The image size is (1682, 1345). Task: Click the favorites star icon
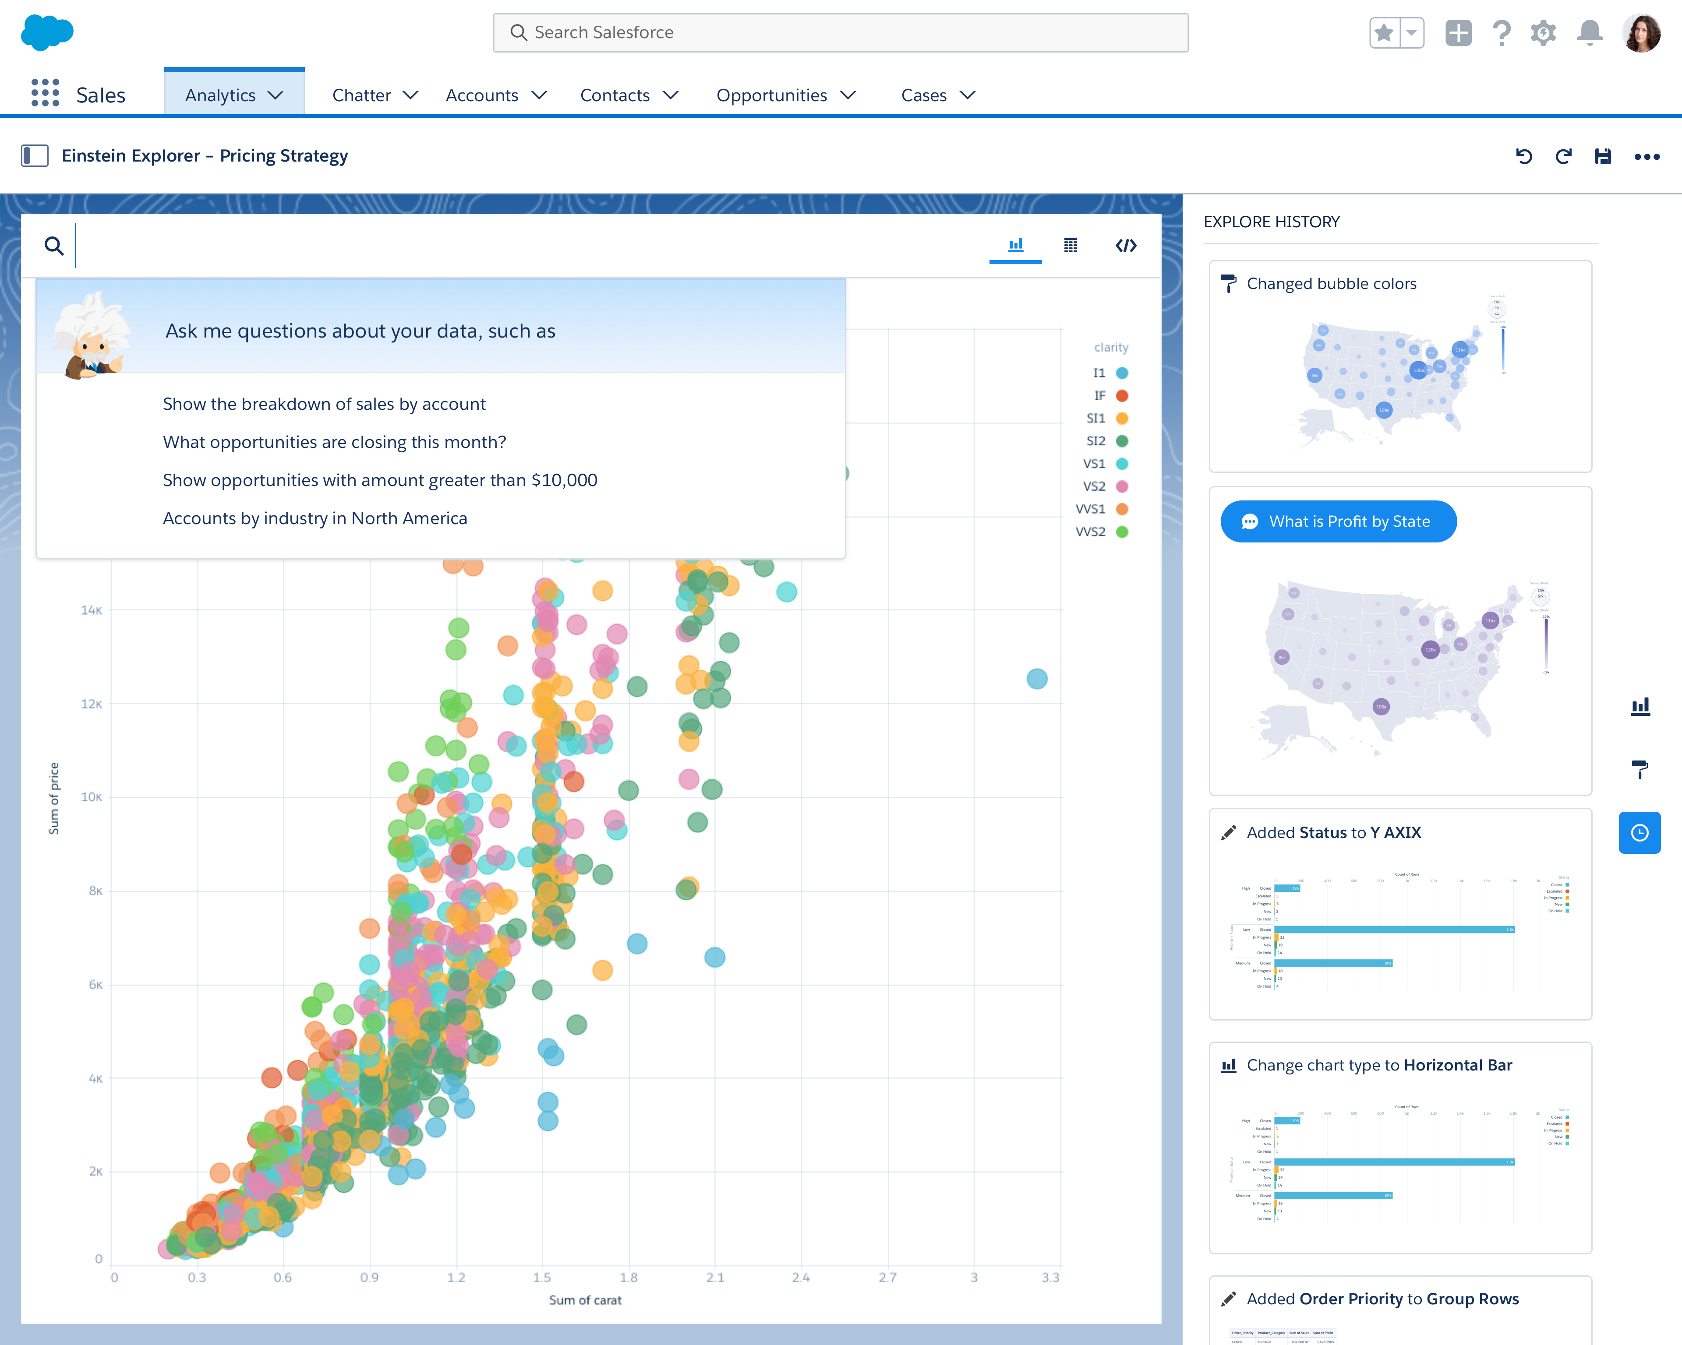1384,33
